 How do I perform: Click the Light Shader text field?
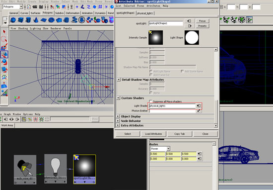pyautogui.click(x=172, y=106)
